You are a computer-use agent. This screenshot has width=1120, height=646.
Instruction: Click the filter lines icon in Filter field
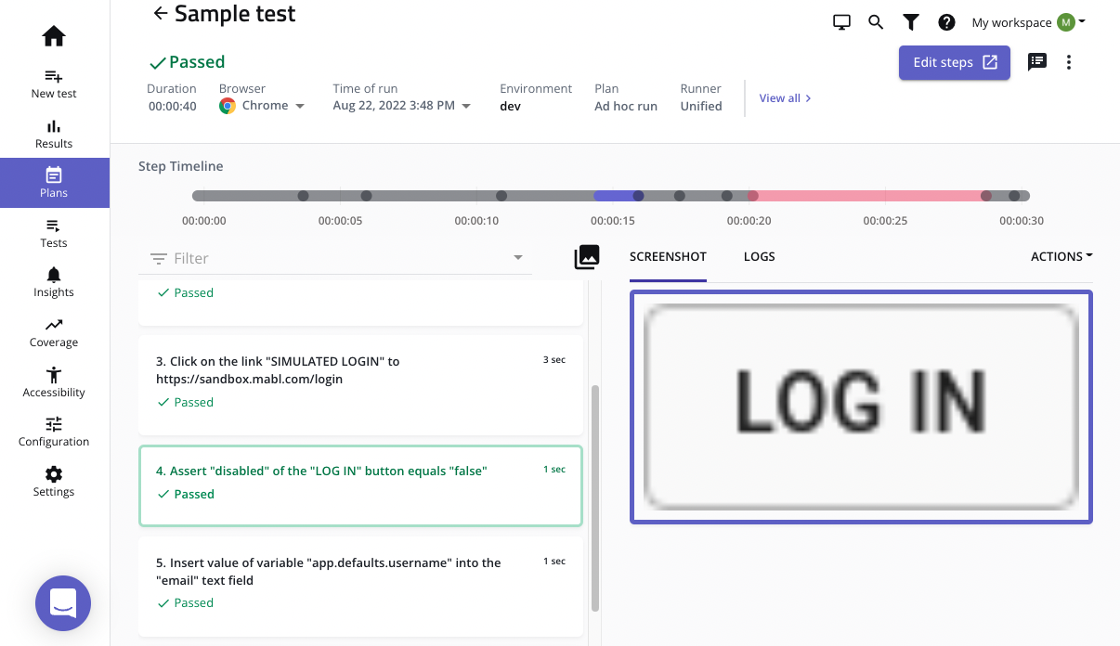pos(159,258)
